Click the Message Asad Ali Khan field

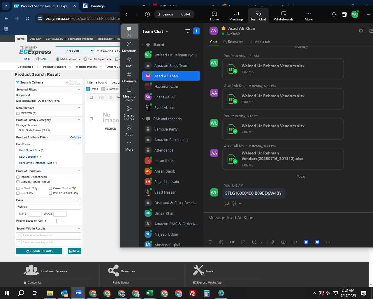[x=288, y=218]
